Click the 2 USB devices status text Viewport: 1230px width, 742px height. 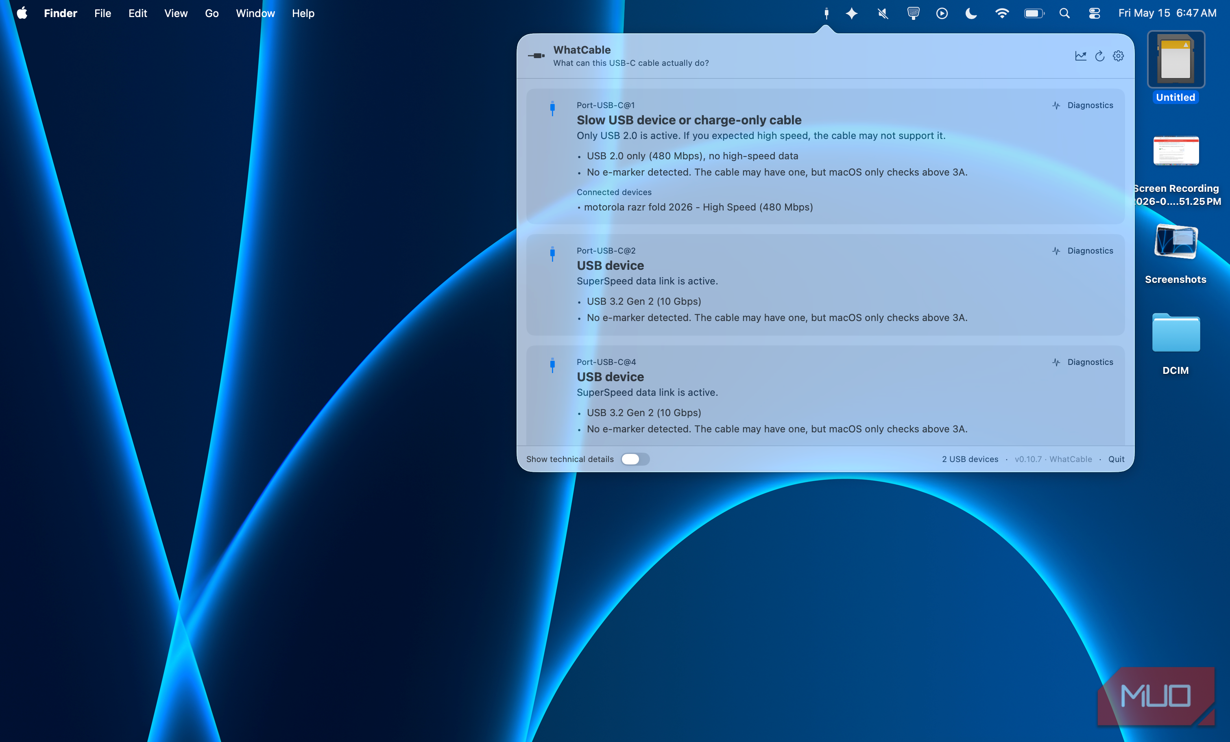970,459
